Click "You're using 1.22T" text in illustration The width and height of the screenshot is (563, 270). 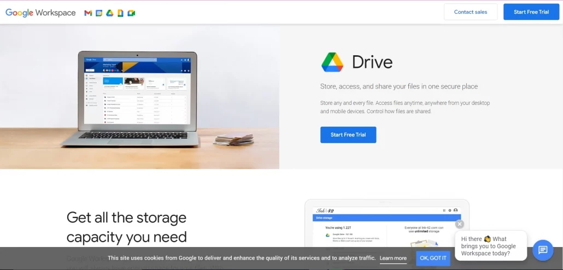(x=339, y=227)
